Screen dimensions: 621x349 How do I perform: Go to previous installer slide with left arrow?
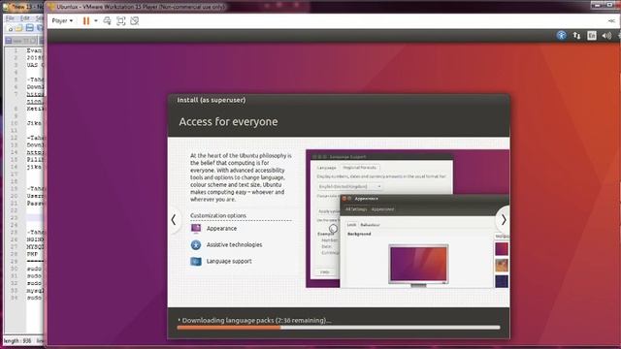point(174,220)
